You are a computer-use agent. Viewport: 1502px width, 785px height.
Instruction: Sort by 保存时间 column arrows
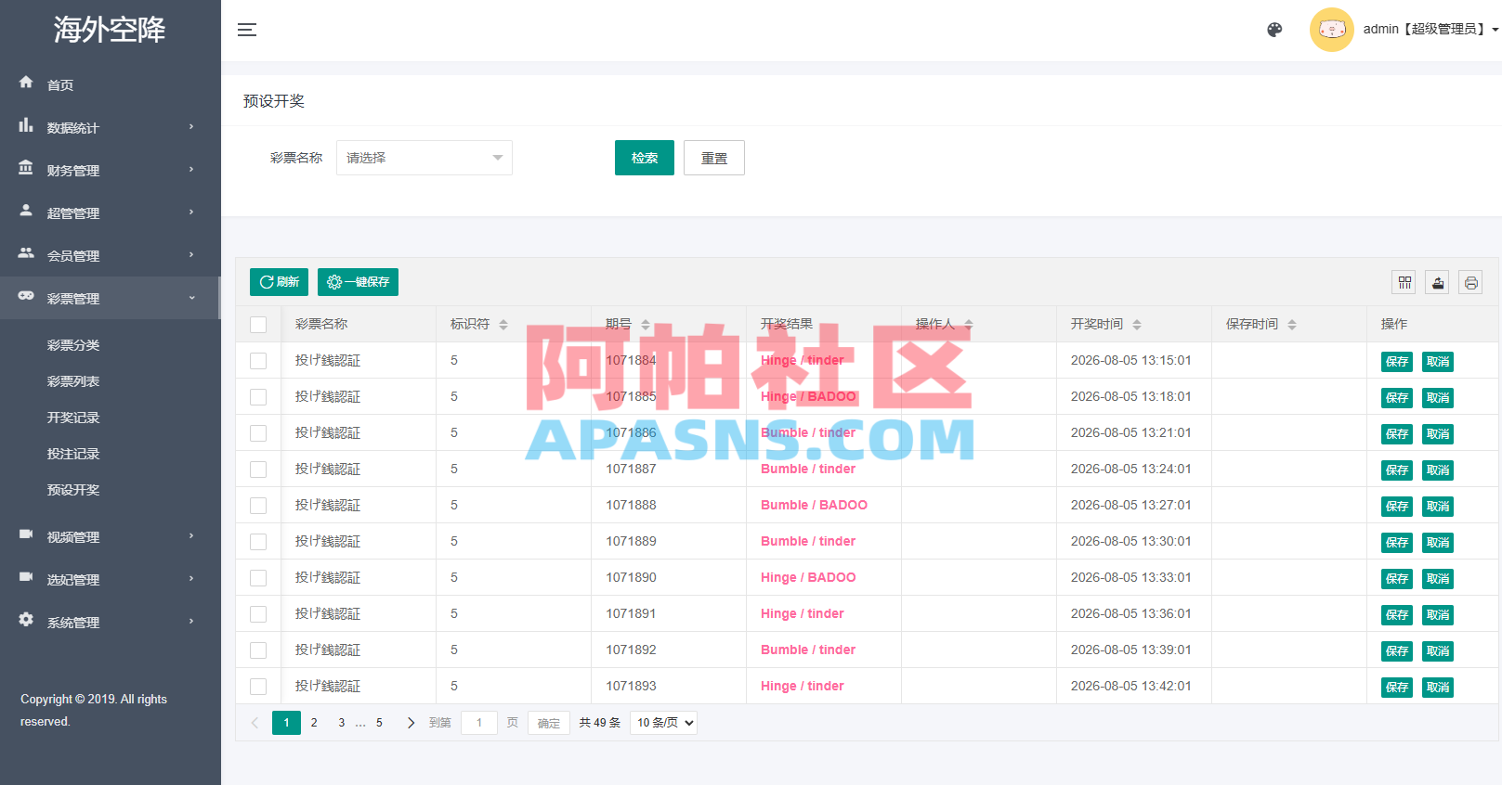1292,325
